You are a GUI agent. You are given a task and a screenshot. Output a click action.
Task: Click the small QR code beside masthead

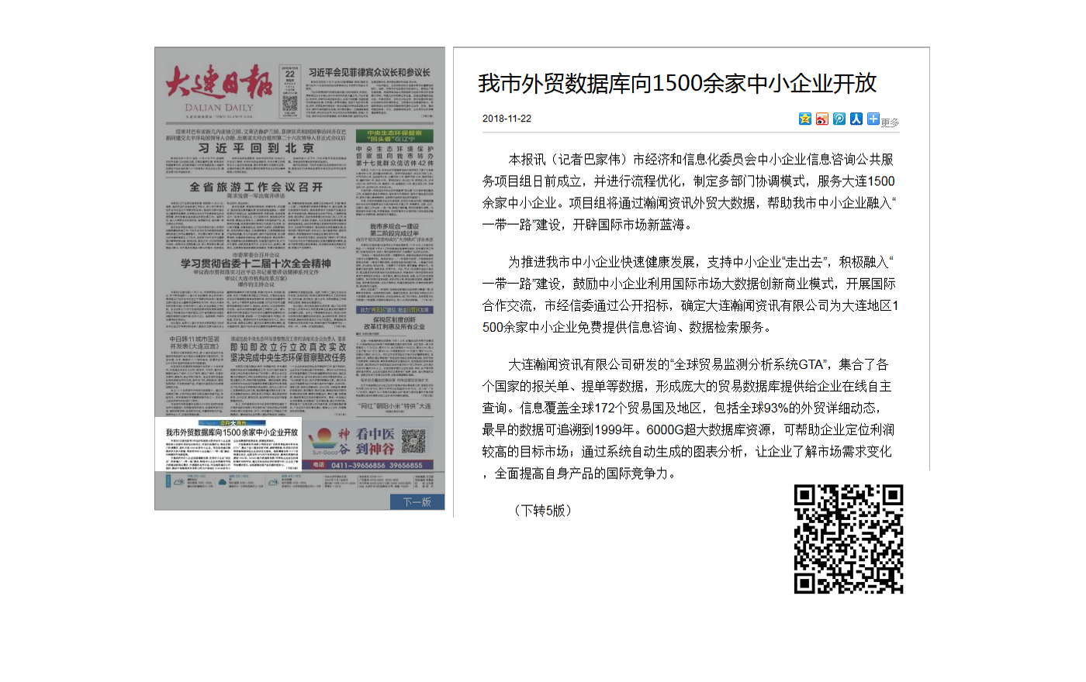pos(290,105)
